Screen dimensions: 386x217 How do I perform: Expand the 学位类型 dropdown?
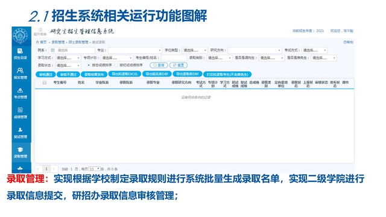click(195, 50)
